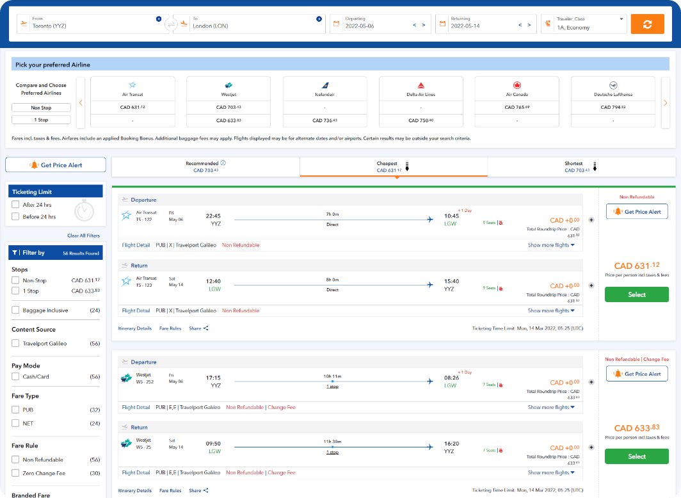Expand Show more flights for WS-25

551,473
